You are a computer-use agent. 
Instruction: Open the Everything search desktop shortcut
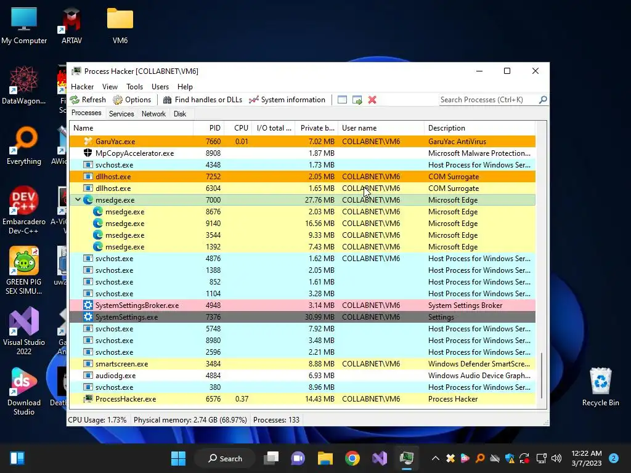24,145
